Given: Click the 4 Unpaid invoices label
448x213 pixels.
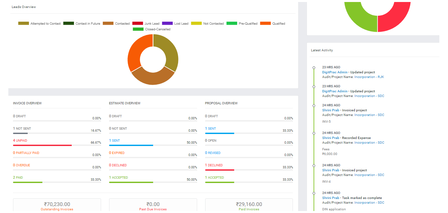Looking at the screenshot, I should (x=20, y=141).
